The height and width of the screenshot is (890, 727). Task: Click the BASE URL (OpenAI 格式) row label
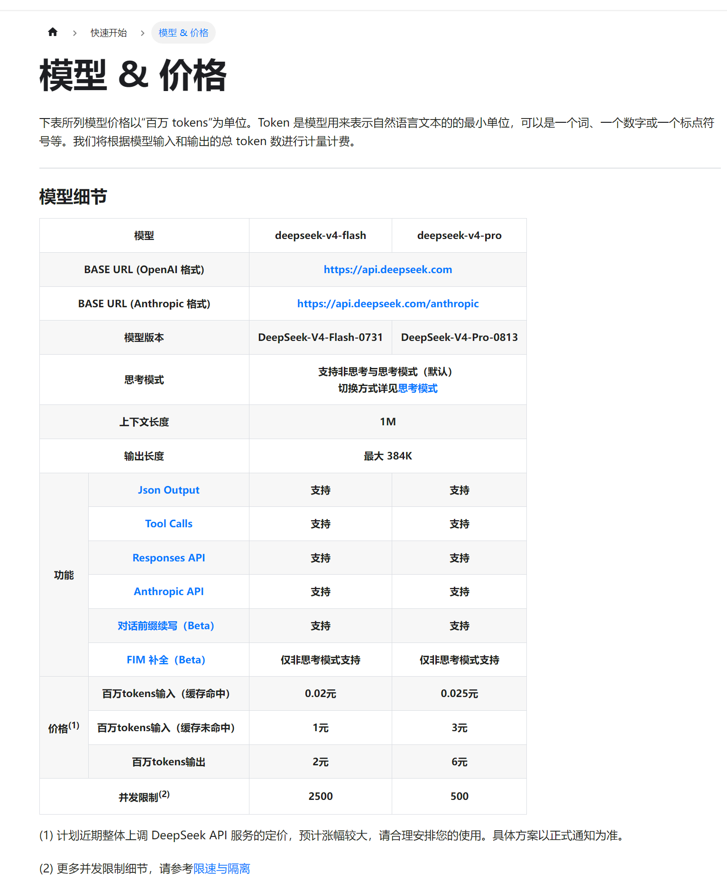click(144, 270)
